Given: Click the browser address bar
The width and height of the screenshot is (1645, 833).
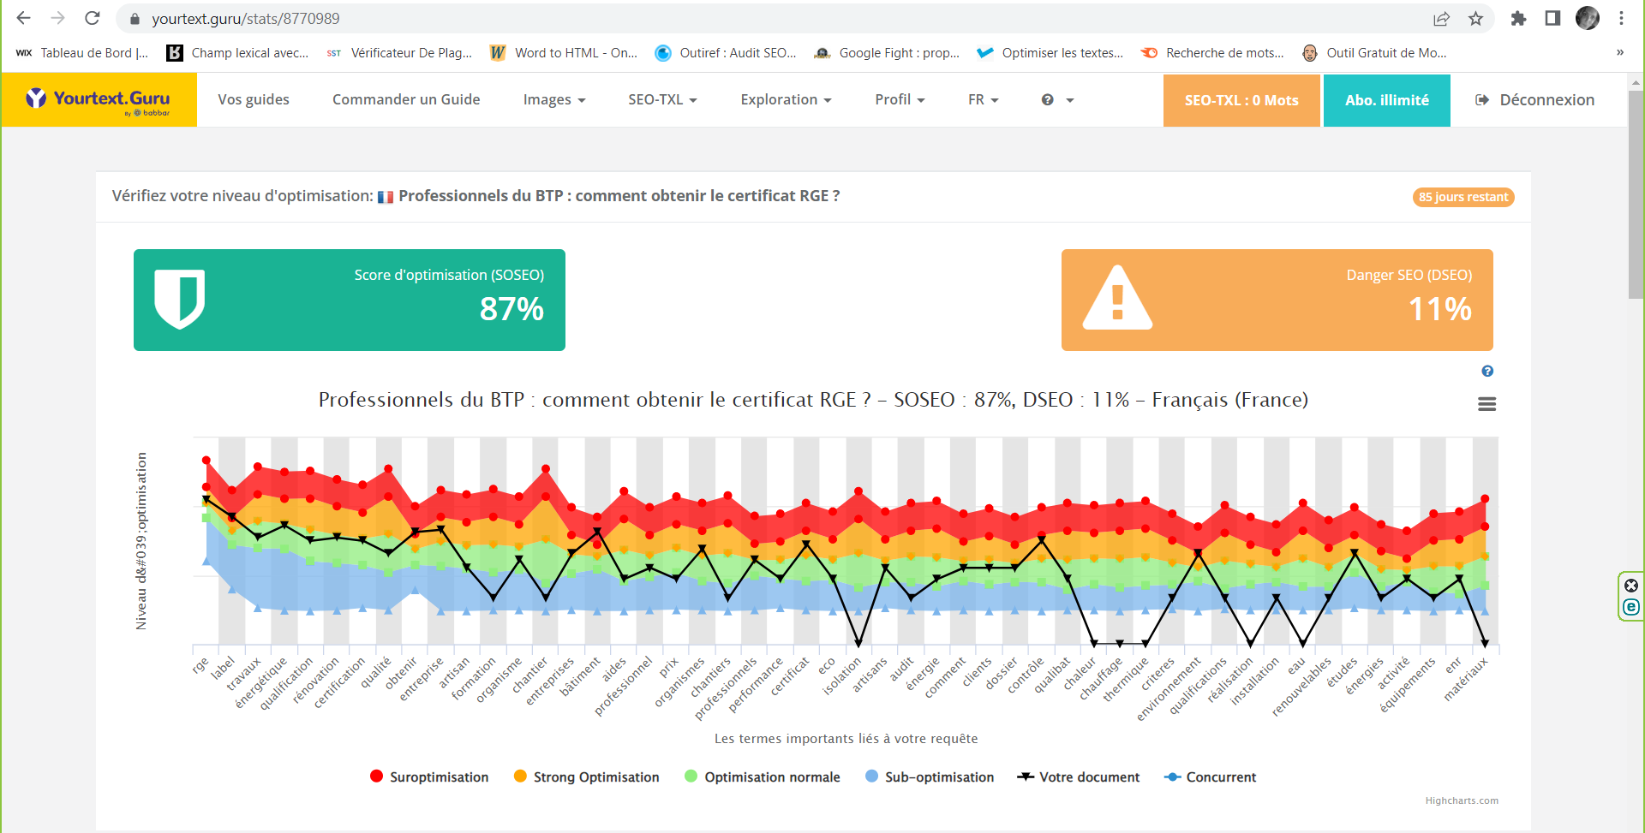Looking at the screenshot, I should pyautogui.click(x=343, y=18).
